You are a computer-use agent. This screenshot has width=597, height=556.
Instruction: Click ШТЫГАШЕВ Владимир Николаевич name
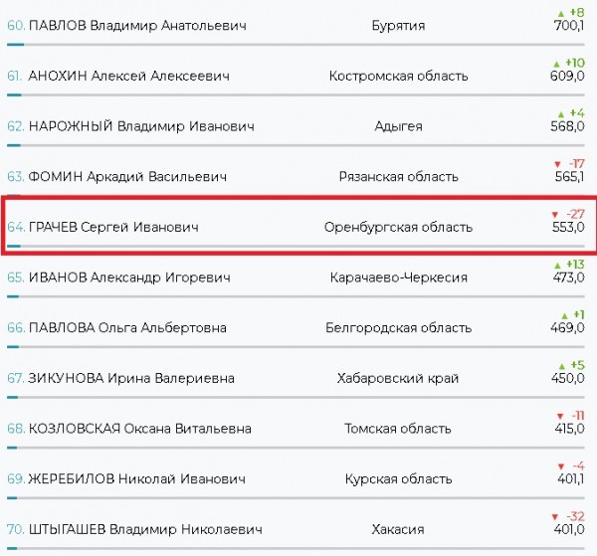138,530
